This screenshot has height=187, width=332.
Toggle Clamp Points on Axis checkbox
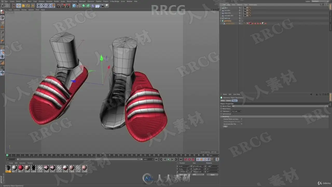[242, 119]
